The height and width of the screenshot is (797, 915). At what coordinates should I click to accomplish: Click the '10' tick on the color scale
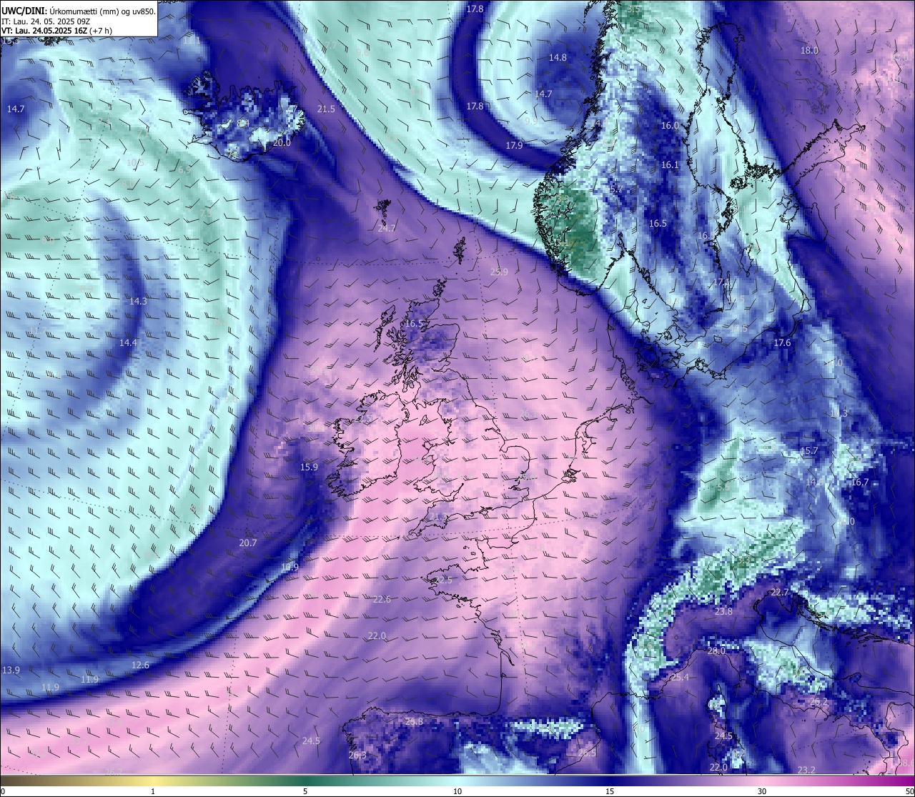[x=457, y=791]
